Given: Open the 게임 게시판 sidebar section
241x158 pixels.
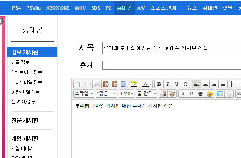Looking at the screenshot, I should click(25, 139).
